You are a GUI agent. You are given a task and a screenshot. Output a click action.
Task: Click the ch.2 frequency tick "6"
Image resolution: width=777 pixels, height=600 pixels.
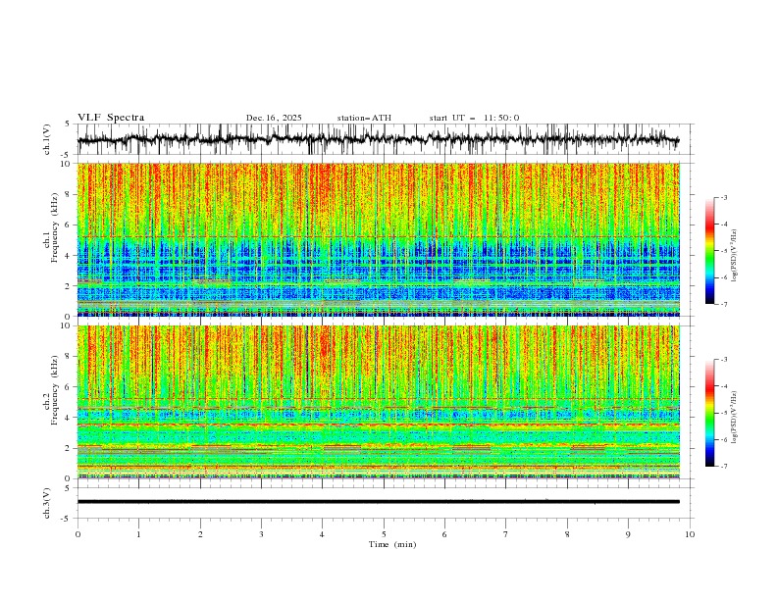click(69, 387)
